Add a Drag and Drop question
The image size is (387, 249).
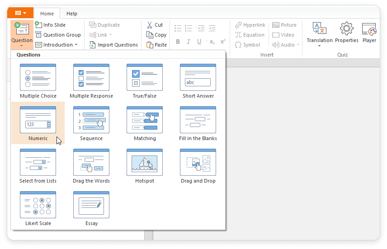198,166
